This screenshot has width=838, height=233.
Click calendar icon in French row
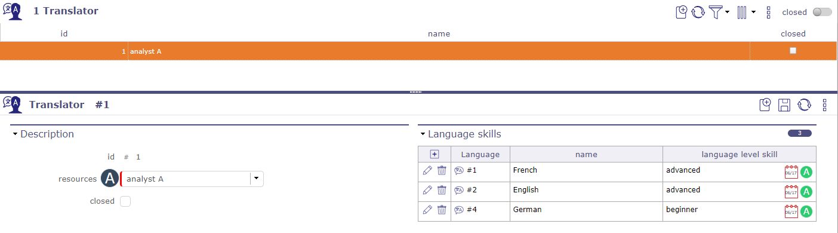[791, 172]
